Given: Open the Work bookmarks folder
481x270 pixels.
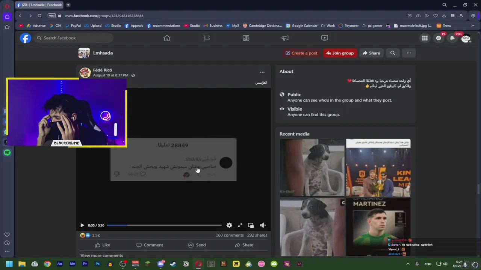Looking at the screenshot, I should coord(328,25).
